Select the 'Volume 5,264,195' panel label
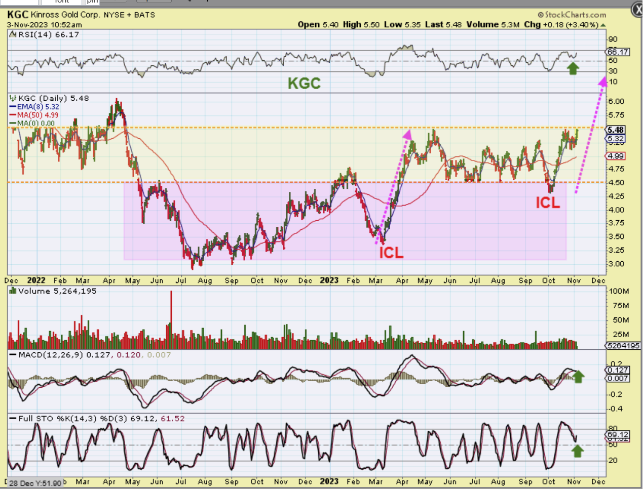The height and width of the screenshot is (489, 643). click(x=57, y=291)
